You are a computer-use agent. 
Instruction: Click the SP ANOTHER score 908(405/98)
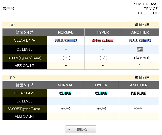140,58
